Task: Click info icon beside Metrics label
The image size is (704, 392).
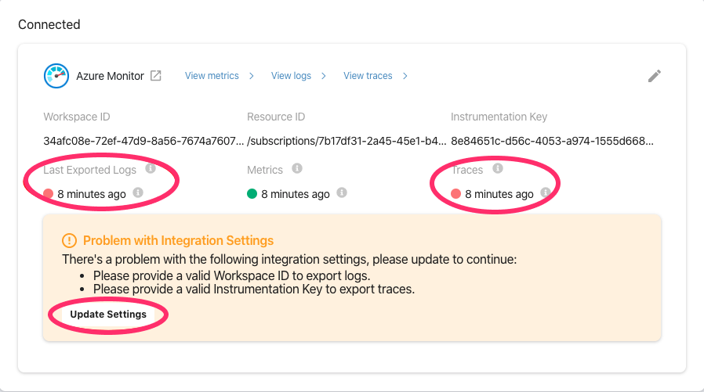Action: [x=297, y=168]
